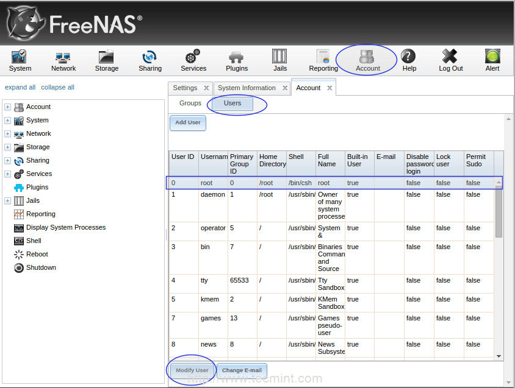Screen dimensions: 515x388
Task: Open Services from the top toolbar
Action: click(x=193, y=60)
